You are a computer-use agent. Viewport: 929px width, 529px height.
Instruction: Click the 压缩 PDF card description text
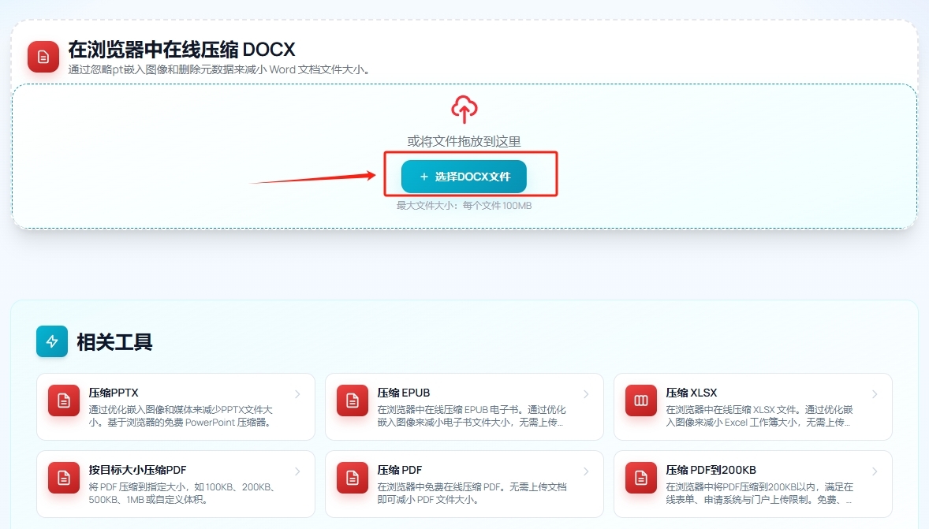coord(472,493)
